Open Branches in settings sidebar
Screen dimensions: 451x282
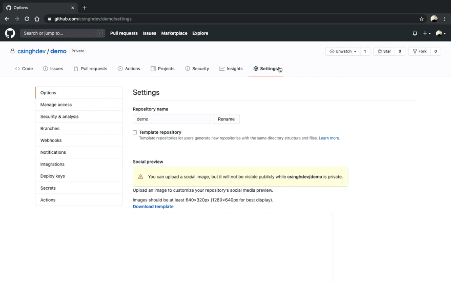(x=79, y=128)
